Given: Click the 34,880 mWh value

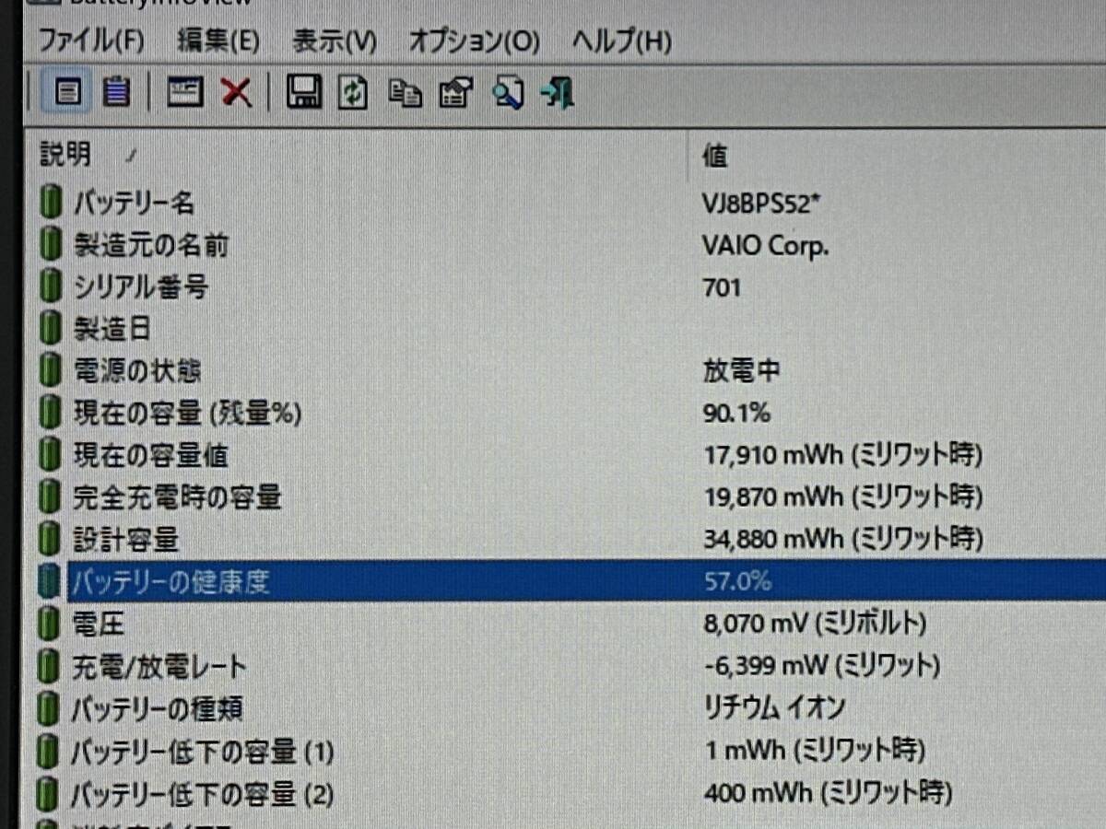Looking at the screenshot, I should pyautogui.click(x=841, y=539).
